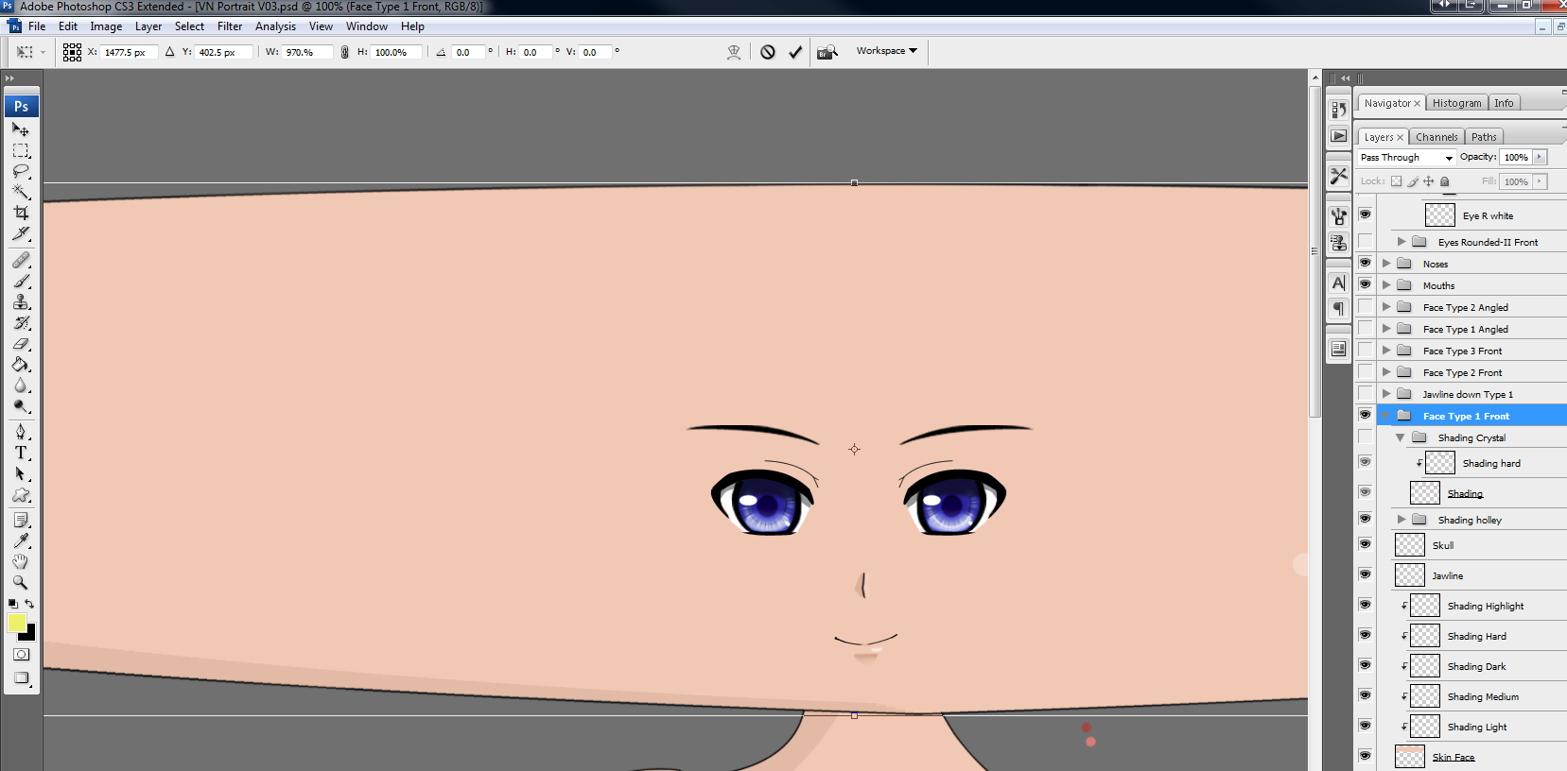This screenshot has width=1567, height=771.
Task: Hide the Noses layer group
Action: 1365,264
